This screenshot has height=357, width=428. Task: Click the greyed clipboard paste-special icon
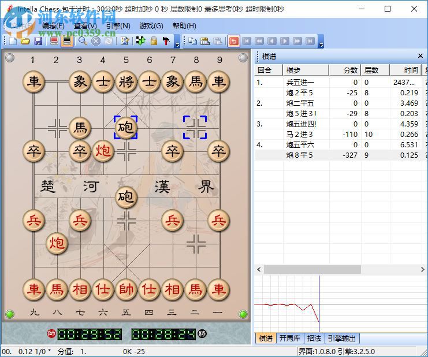coord(218,41)
